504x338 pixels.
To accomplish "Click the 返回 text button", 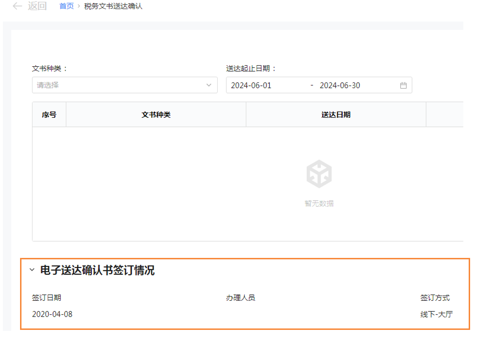I will (x=37, y=6).
